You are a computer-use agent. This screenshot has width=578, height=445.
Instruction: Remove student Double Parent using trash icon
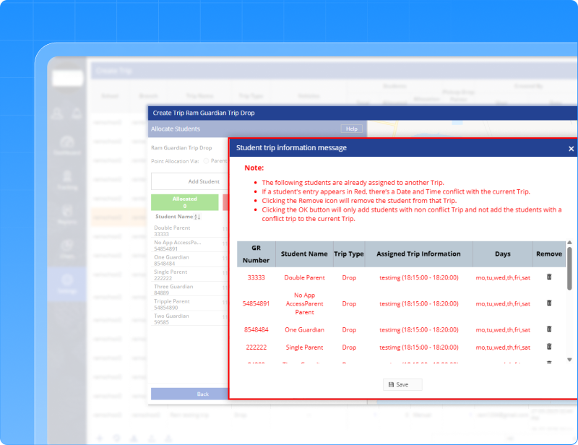549,277
